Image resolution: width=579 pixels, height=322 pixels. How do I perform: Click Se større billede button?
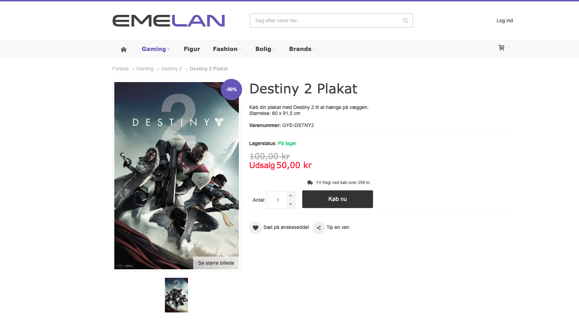216,263
